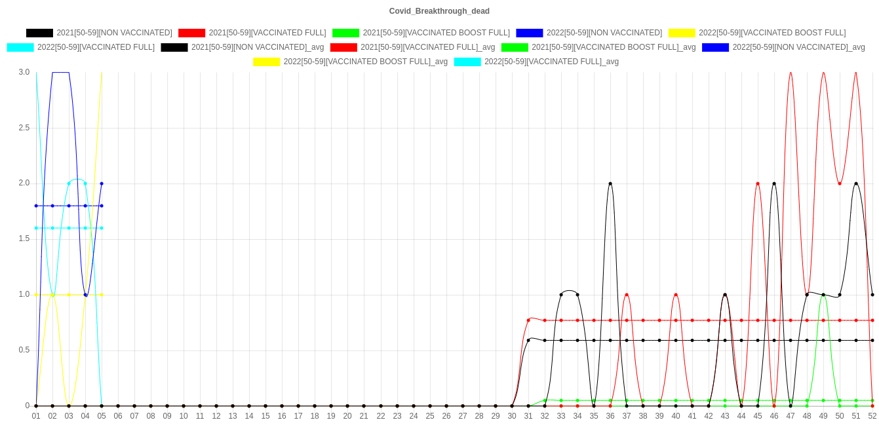879x439 pixels.
Task: Click the Covid_Breakthrough_dead chart title
Action: click(x=439, y=11)
